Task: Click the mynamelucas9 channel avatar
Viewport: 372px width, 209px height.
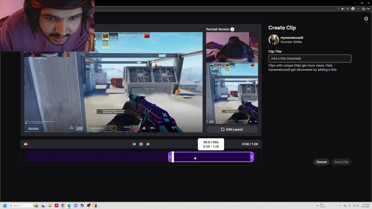Action: (273, 40)
